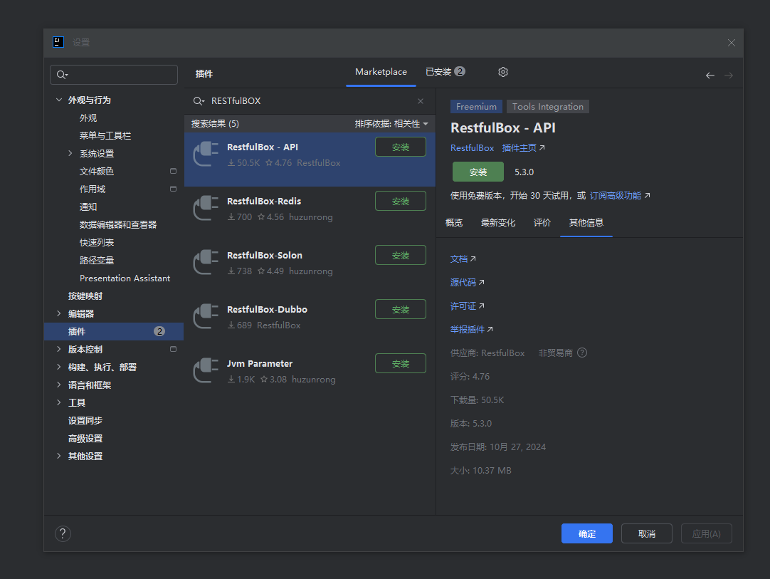Switch to the 已安装 tab
Screen dimensions: 770x579
445,72
